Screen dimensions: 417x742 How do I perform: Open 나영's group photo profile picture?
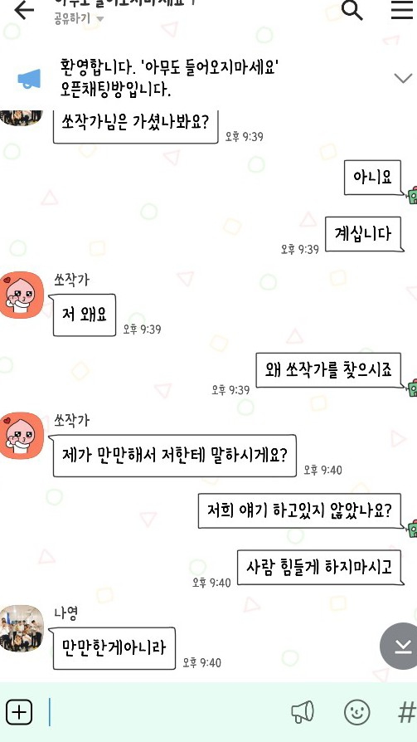(x=22, y=628)
